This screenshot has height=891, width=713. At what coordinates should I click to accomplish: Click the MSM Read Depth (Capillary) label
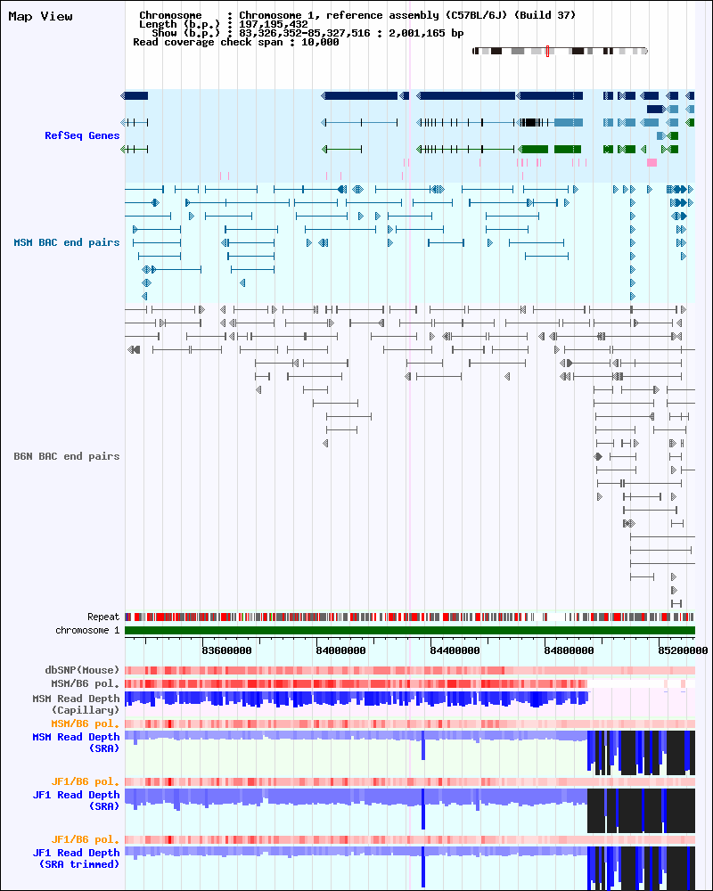(x=76, y=704)
